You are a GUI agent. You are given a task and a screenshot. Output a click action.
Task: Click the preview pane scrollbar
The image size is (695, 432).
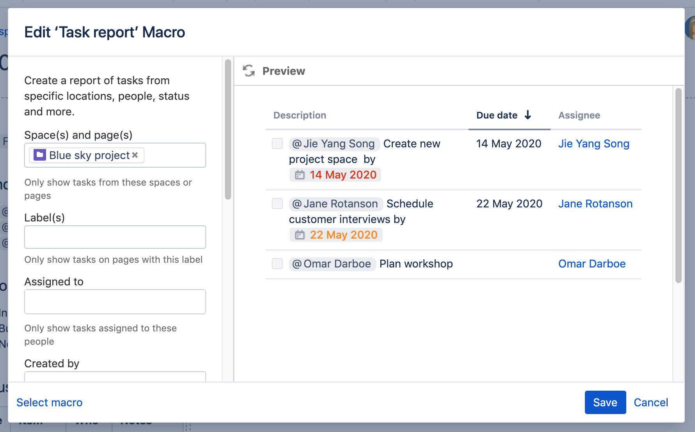click(x=679, y=186)
